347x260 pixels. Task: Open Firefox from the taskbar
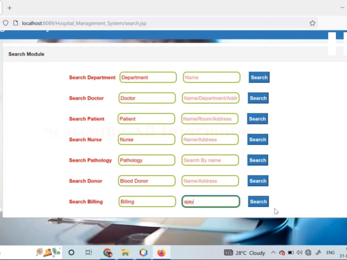pyautogui.click(x=161, y=252)
